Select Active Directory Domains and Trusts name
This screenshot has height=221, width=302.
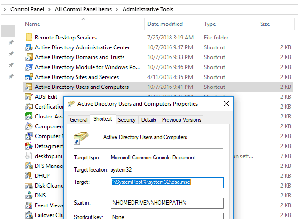[x=79, y=57]
